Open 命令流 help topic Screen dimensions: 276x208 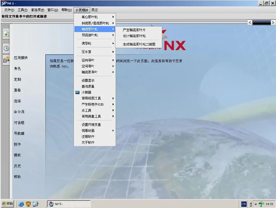19,112
